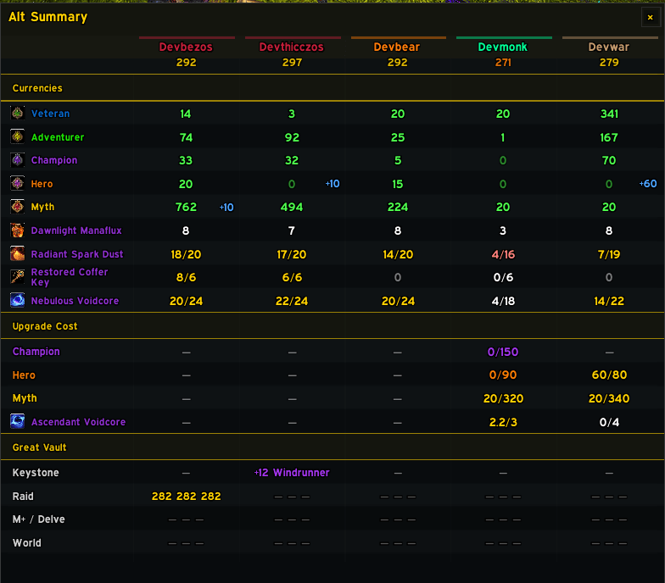Click Devwar's Champion value 70
This screenshot has height=583, width=665.
609,160
